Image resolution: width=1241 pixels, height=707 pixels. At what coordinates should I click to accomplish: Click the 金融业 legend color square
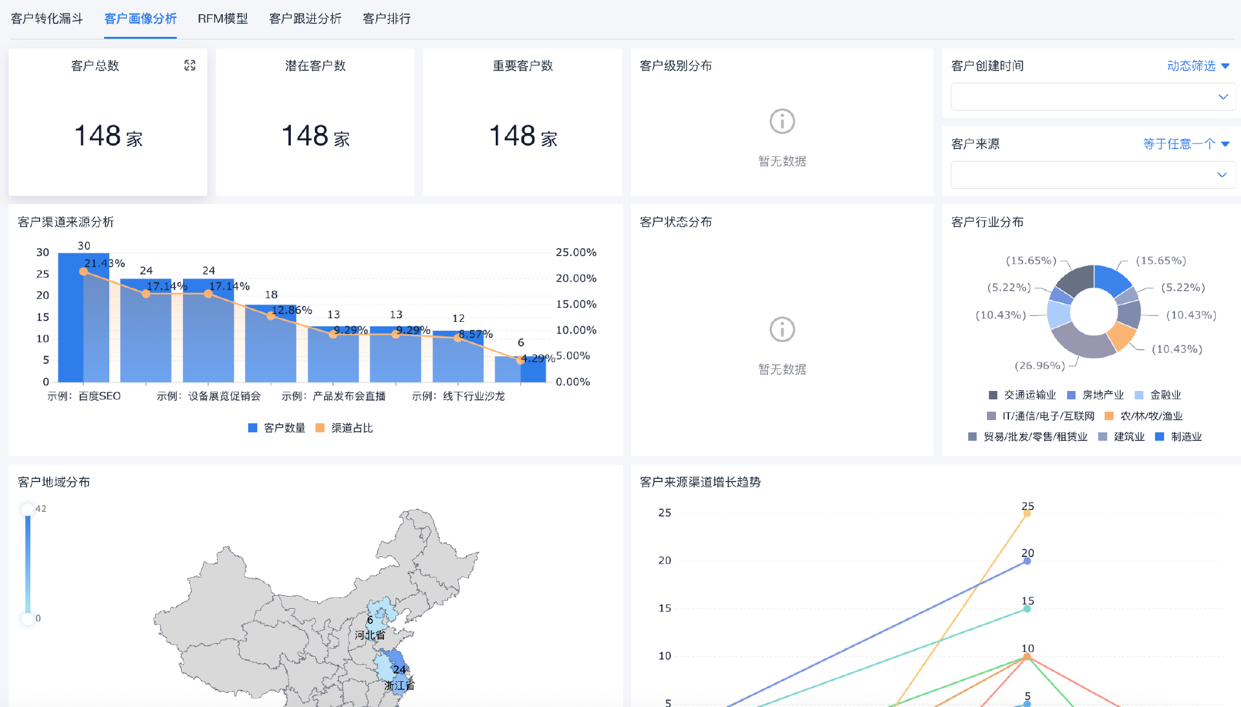point(1139,395)
